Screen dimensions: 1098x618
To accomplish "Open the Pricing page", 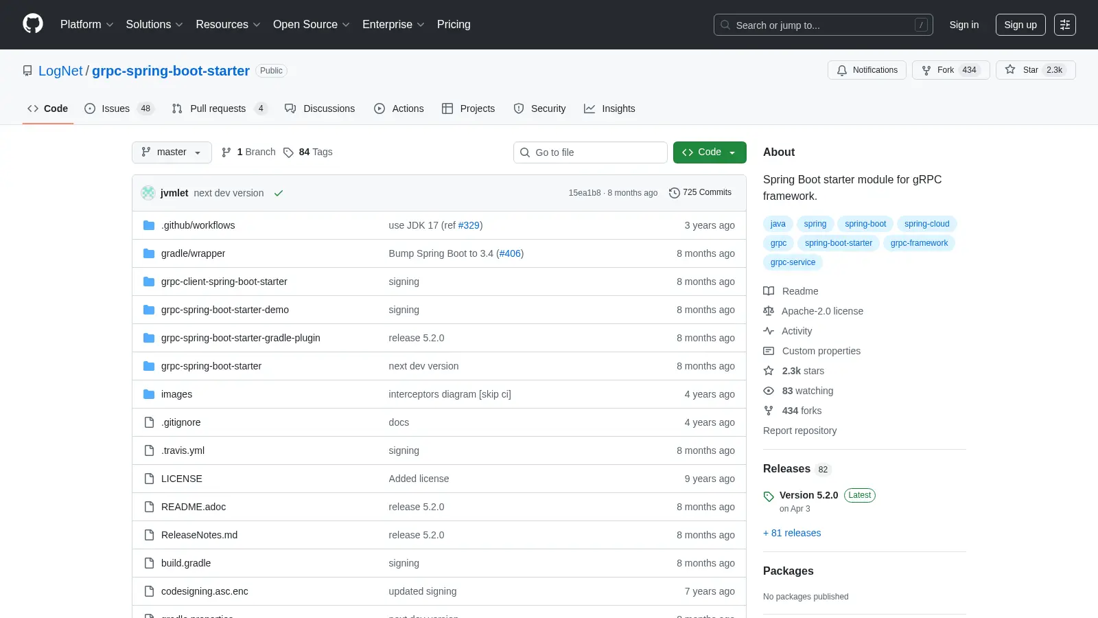I will [454, 25].
